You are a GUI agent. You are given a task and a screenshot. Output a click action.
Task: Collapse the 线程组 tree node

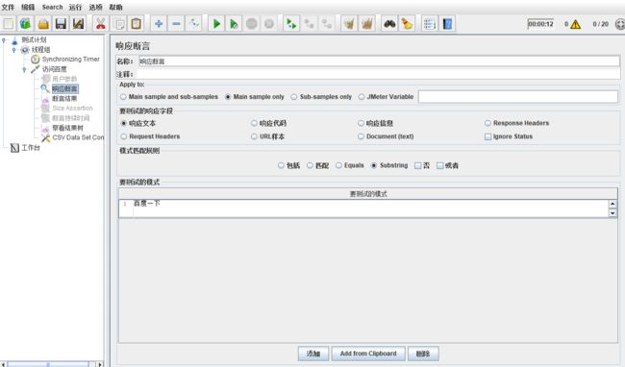pyautogui.click(x=14, y=50)
